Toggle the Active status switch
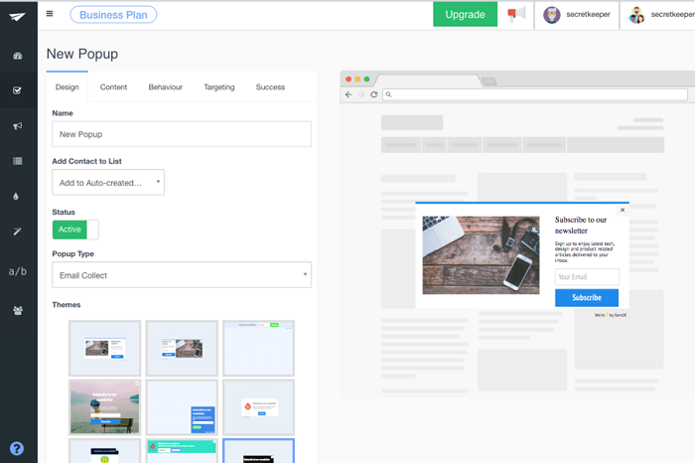The image size is (695, 463). [x=75, y=230]
